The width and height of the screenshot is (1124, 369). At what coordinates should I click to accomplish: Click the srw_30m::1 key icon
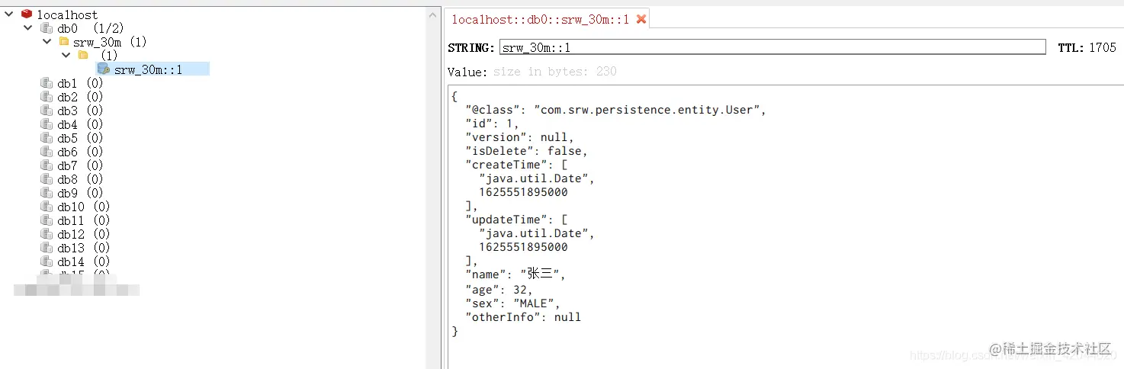[x=103, y=69]
